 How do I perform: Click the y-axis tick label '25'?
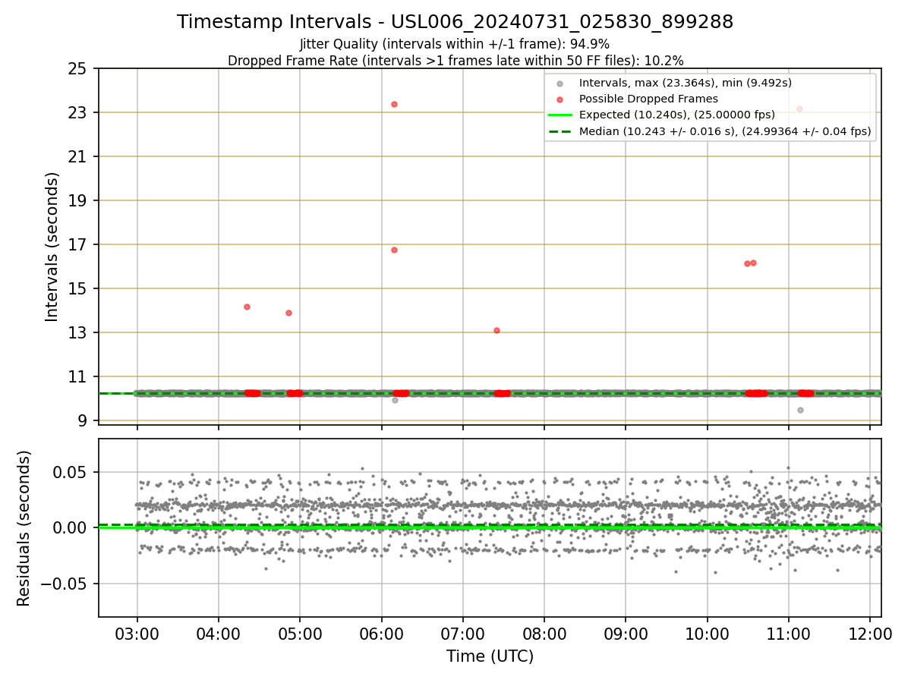77,69
